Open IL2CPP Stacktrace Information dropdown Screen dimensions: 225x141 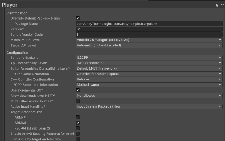tap(149, 85)
